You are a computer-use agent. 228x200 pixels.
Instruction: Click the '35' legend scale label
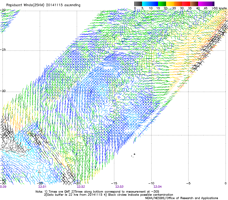pyautogui.click(x=190, y=8)
